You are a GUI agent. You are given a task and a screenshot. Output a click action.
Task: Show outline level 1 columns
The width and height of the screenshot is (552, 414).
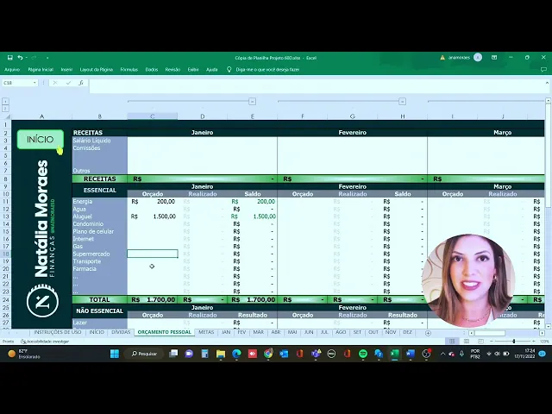tap(5, 102)
